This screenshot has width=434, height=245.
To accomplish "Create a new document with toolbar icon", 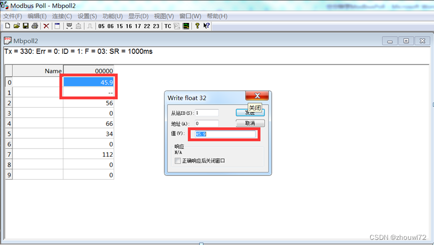I will [x=8, y=26].
